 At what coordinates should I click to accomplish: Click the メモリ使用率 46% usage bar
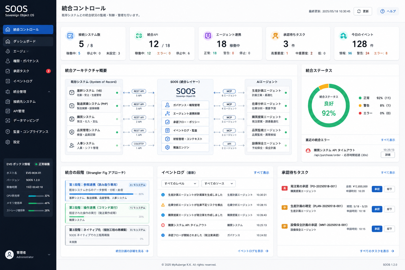(x=36, y=203)
